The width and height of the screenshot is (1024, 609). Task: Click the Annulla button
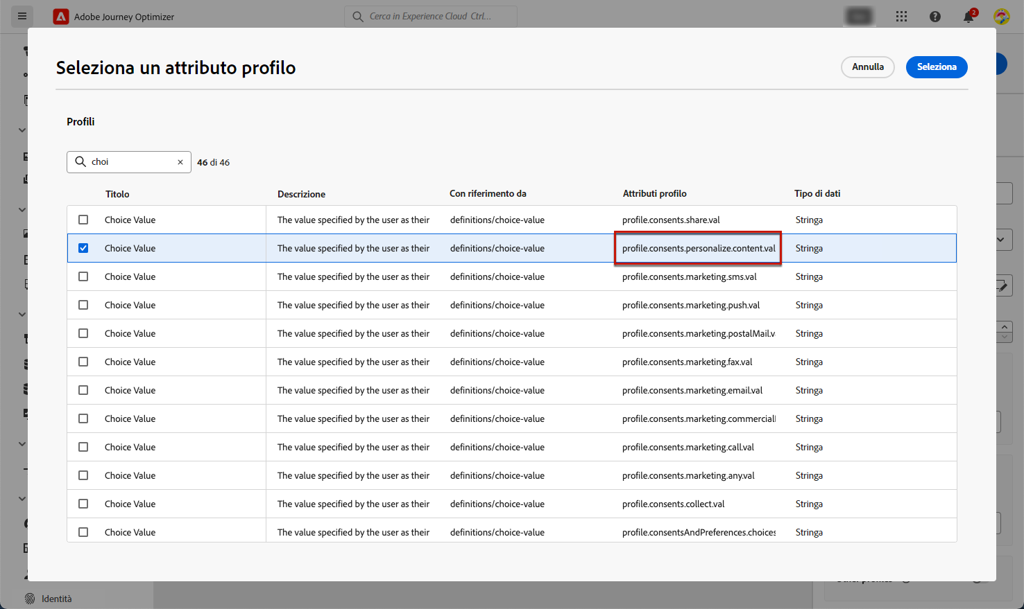click(867, 67)
